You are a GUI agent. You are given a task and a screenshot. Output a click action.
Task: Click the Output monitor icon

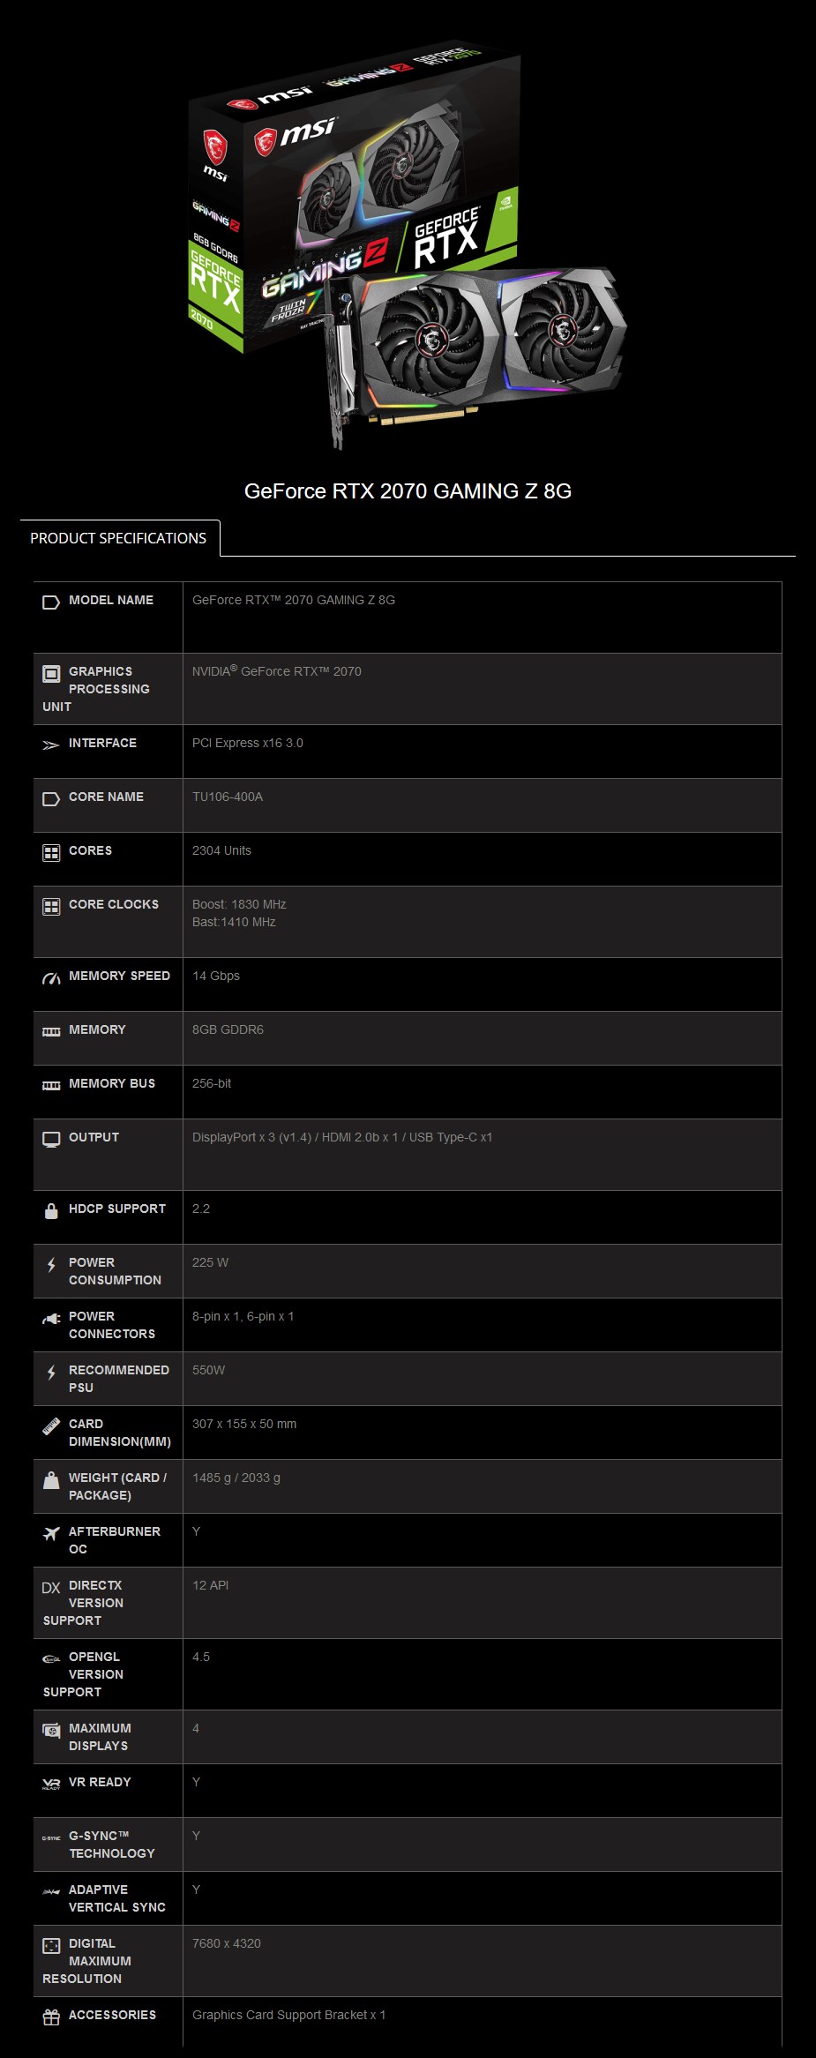(x=51, y=1140)
